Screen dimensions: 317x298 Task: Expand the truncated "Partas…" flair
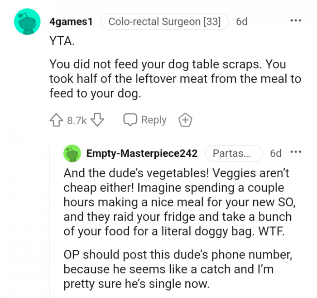tap(233, 153)
